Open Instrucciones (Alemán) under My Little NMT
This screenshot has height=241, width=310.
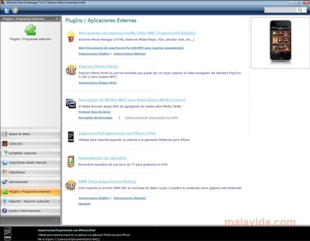[x=130, y=54]
